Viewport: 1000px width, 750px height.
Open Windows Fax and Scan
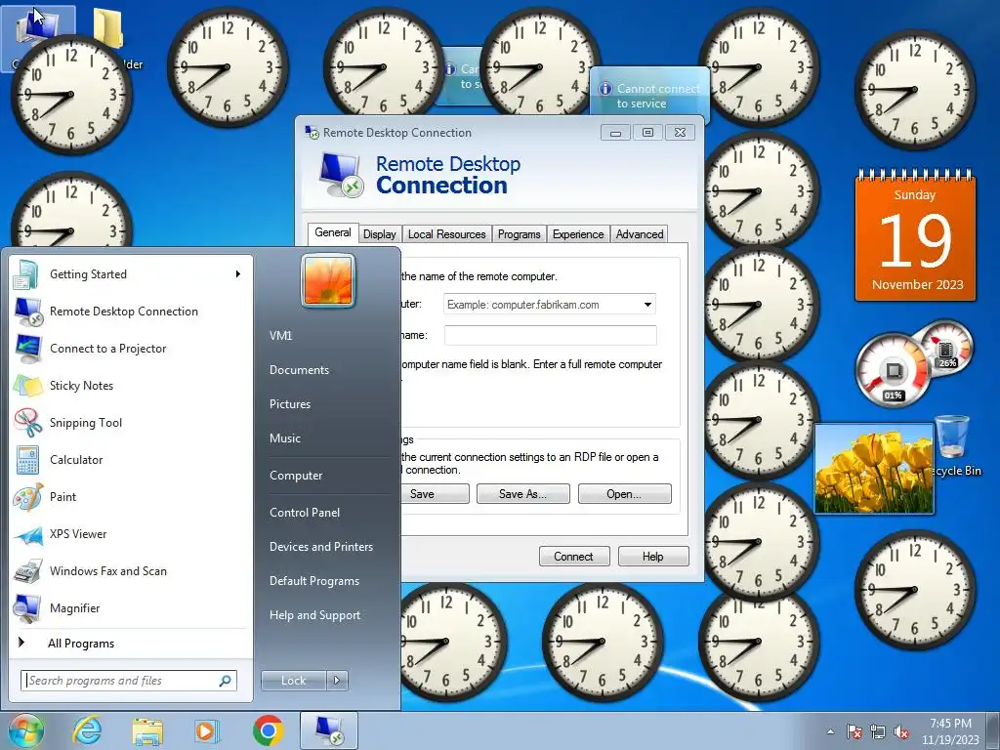pyautogui.click(x=128, y=570)
